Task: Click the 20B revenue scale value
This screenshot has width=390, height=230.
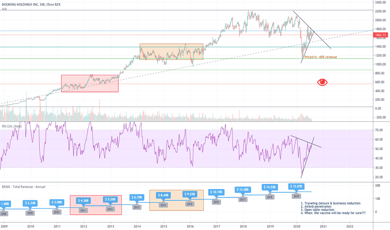Action: (377, 186)
